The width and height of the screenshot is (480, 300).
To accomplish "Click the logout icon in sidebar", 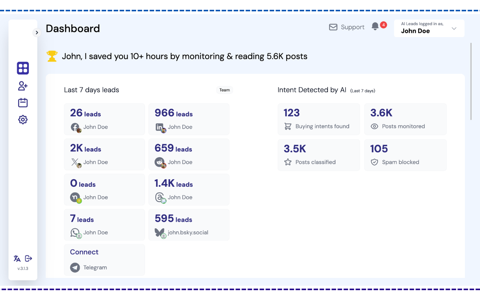I will click(28, 258).
